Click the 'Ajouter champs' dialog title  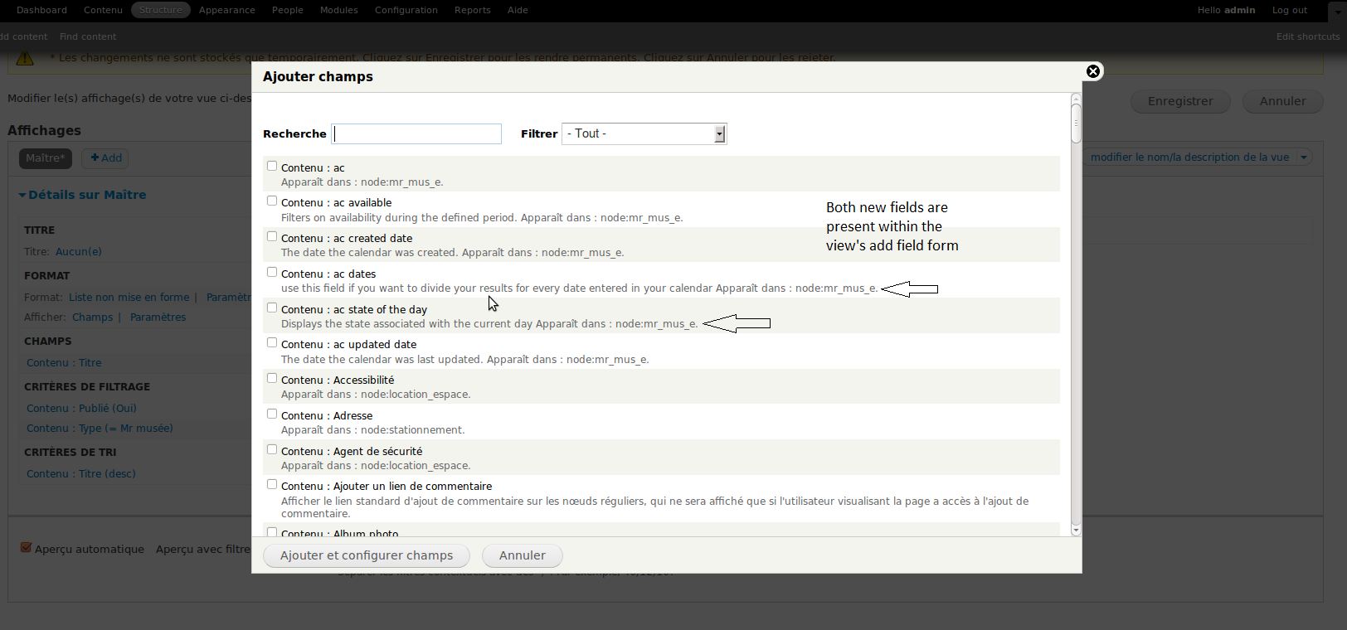coord(318,76)
